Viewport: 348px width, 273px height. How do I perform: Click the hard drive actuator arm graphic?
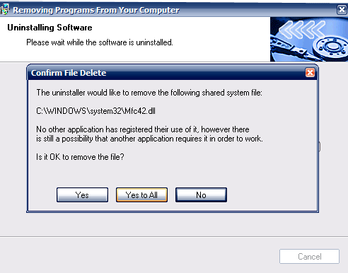point(292,48)
